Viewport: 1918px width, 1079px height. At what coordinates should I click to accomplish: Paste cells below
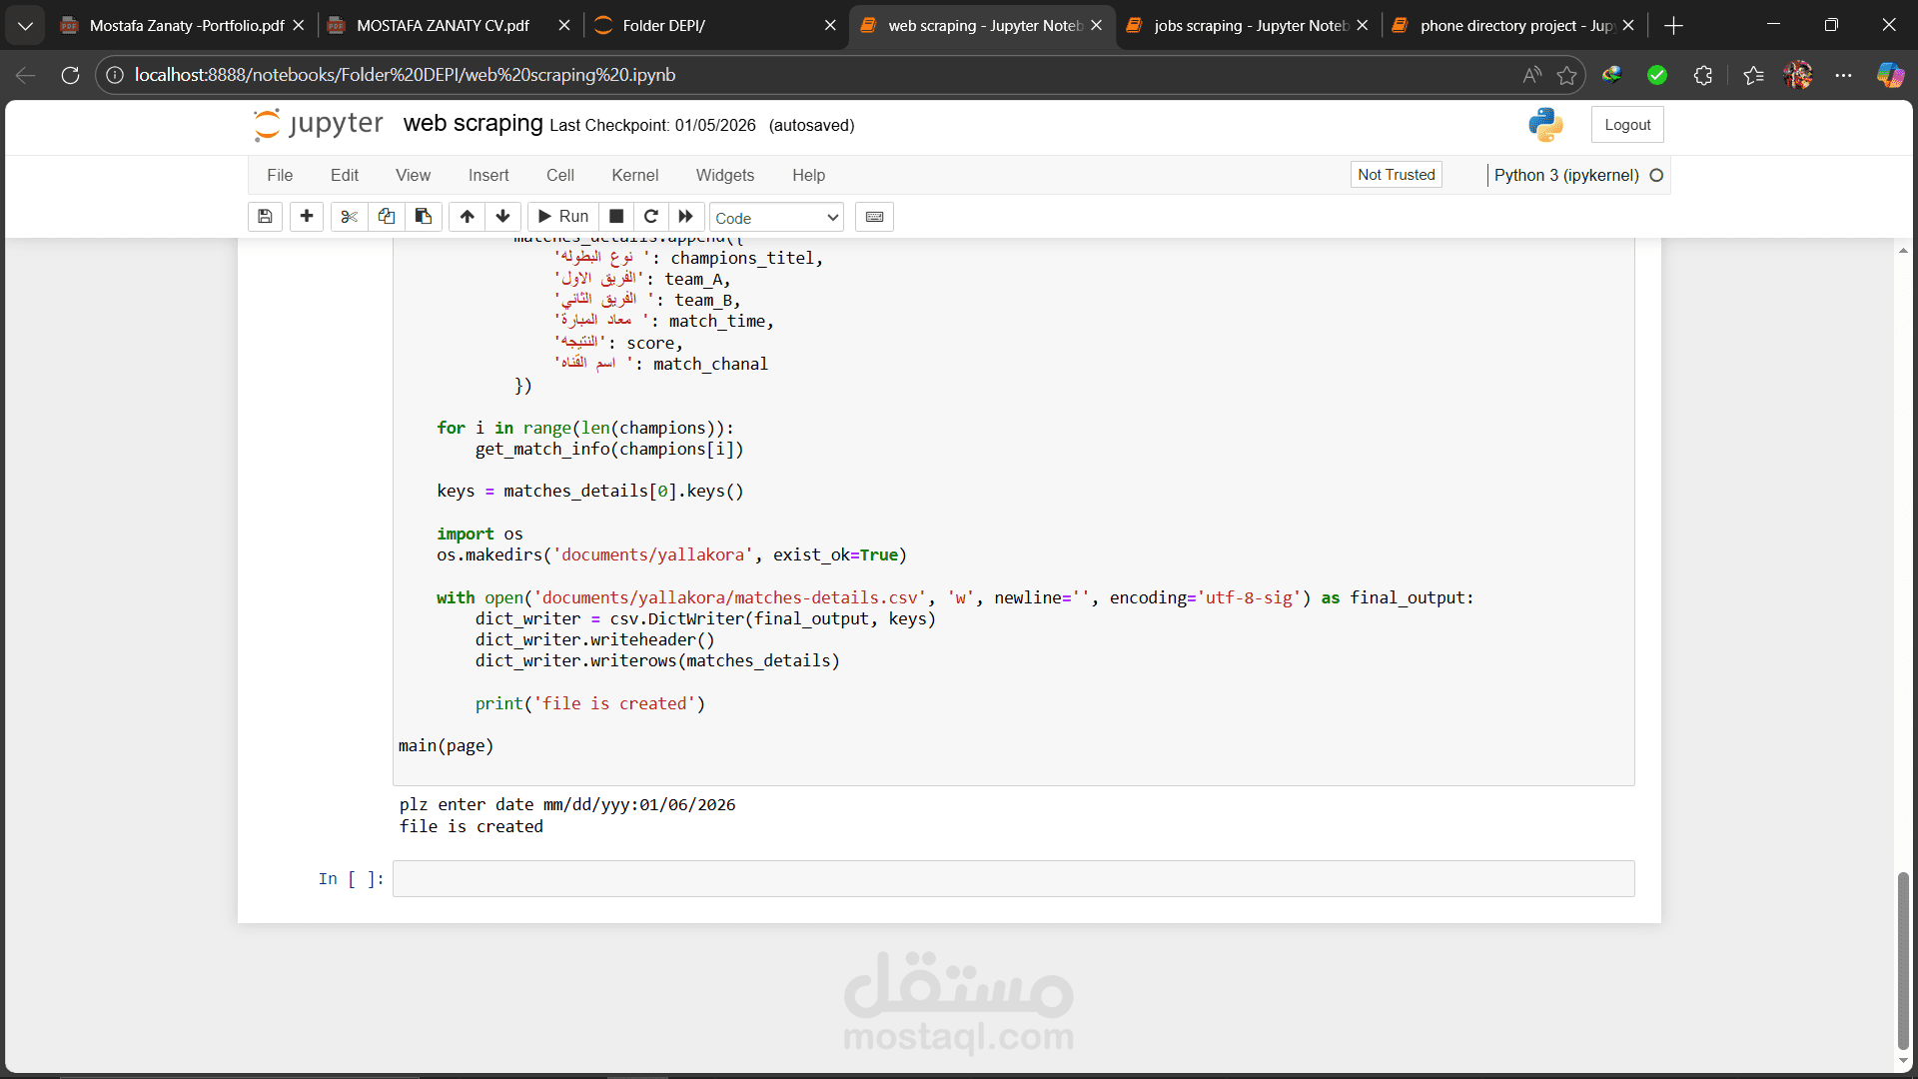424,217
